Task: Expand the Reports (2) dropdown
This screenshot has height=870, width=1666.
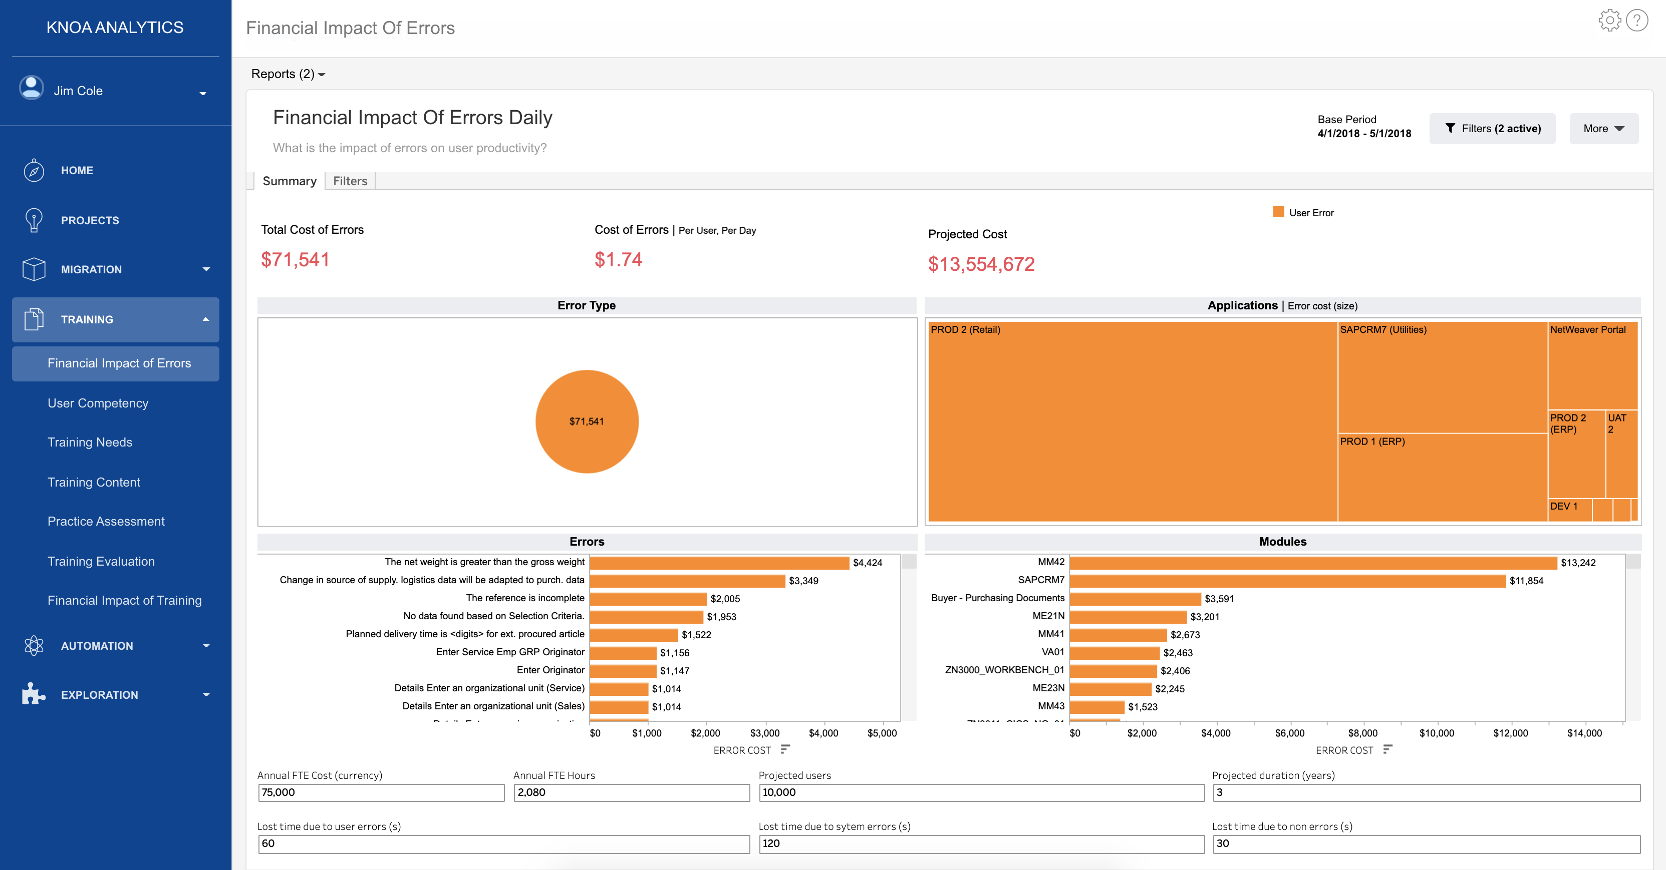Action: (288, 74)
